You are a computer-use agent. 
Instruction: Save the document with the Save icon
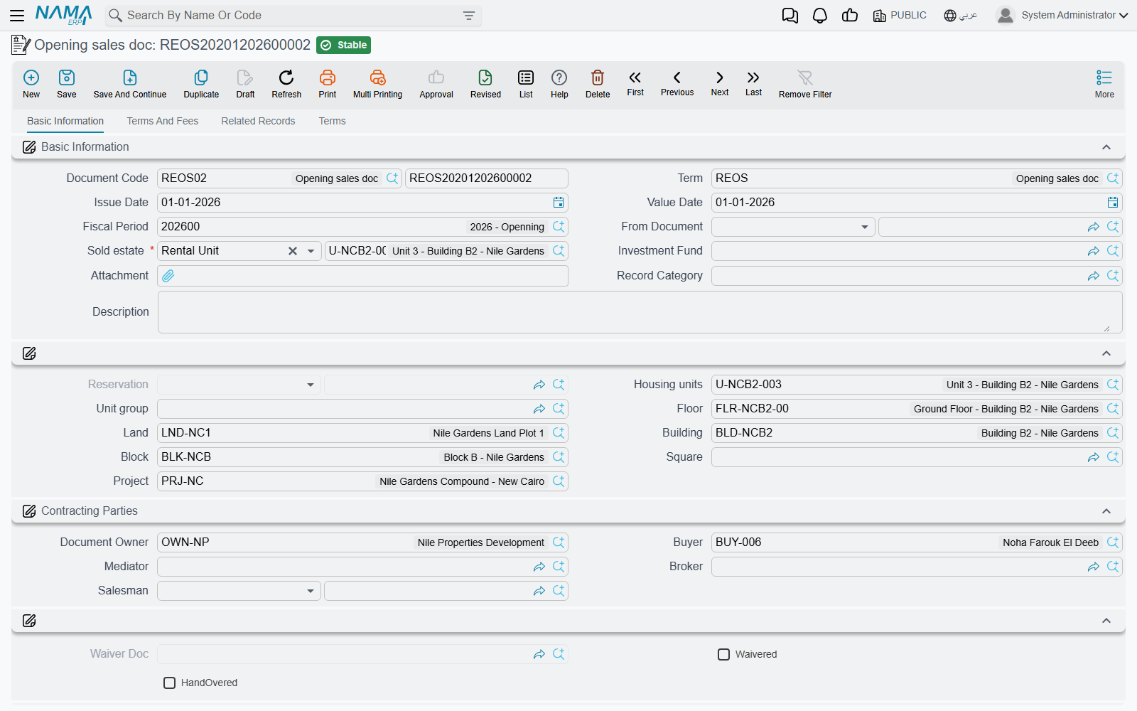(67, 84)
